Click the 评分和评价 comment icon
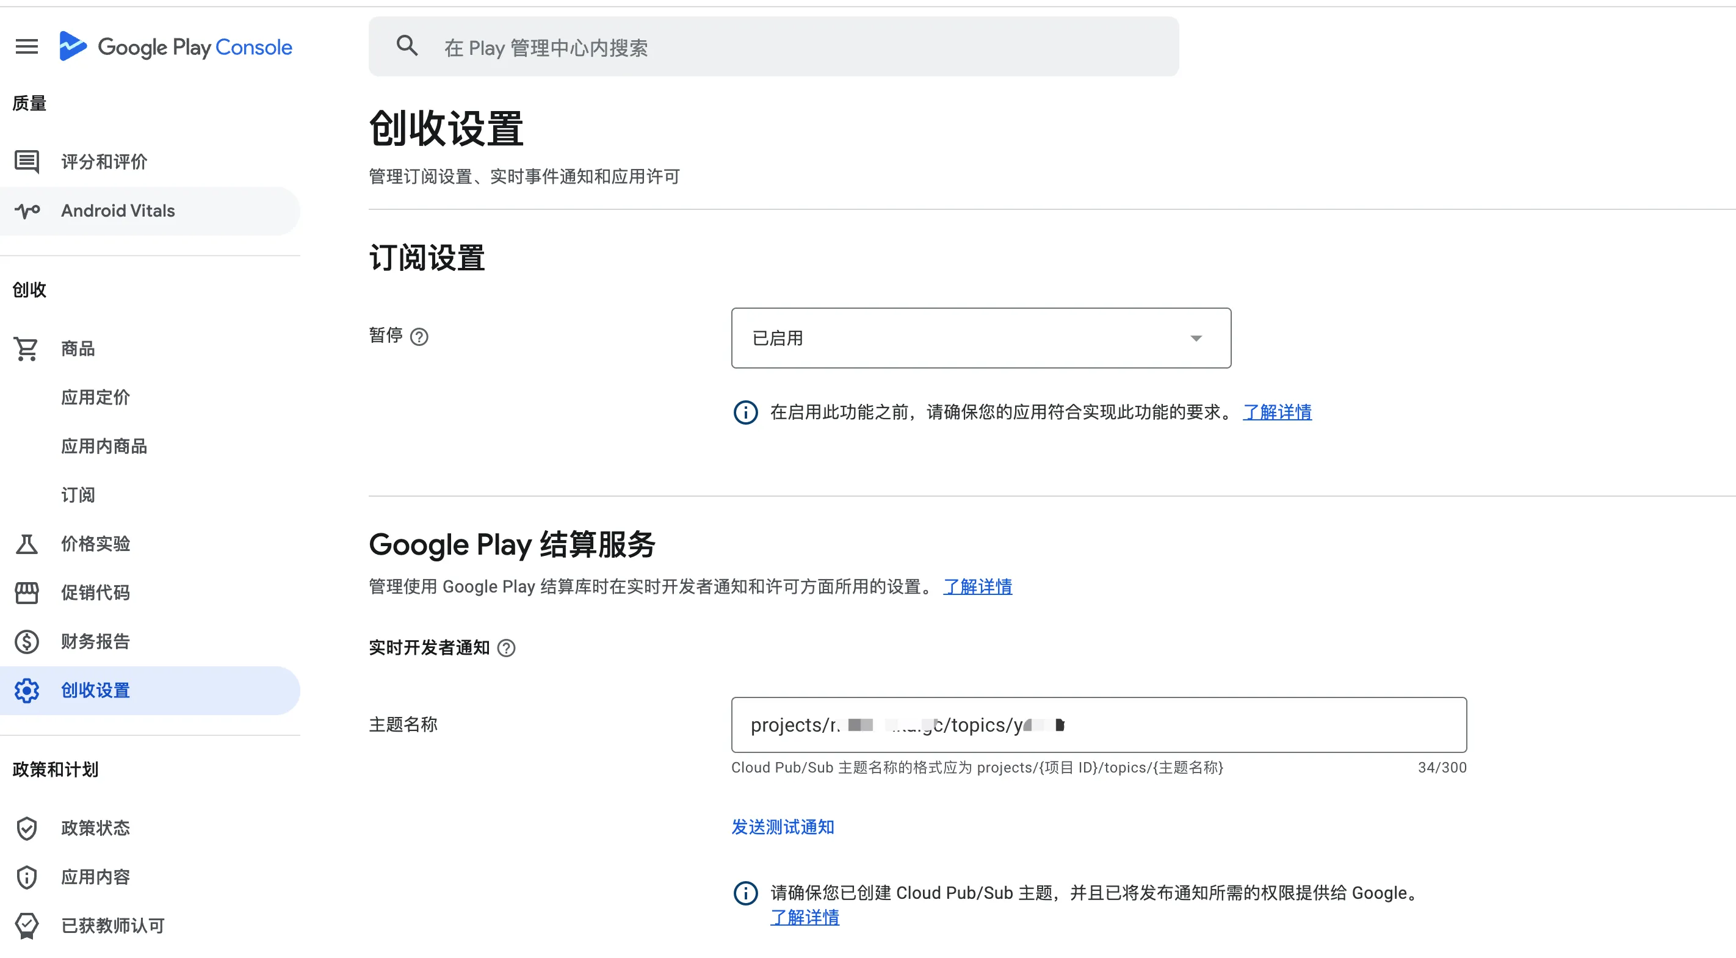 (27, 162)
